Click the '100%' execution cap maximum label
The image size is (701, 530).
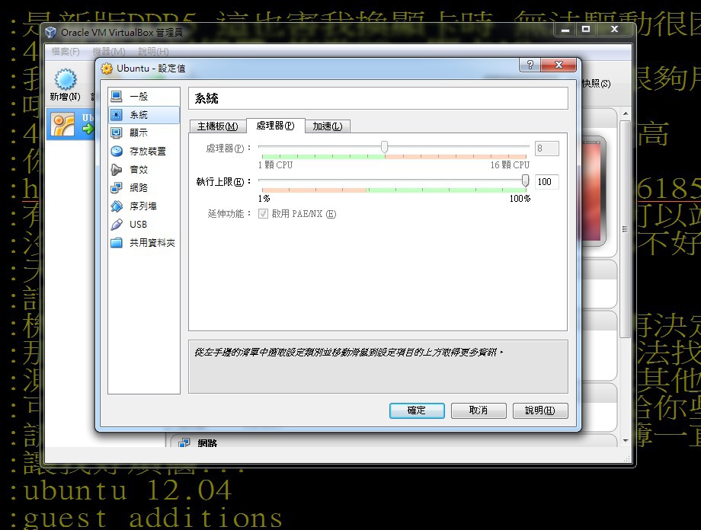tap(520, 199)
